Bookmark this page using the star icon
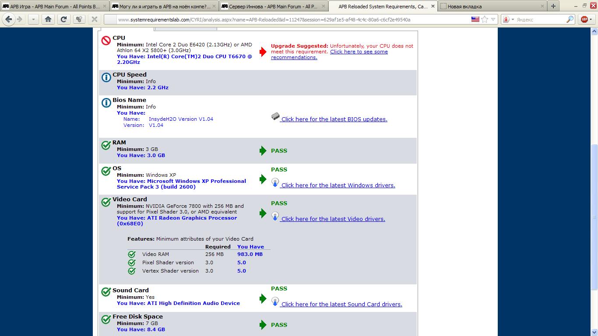This screenshot has width=598, height=336. pos(485,19)
